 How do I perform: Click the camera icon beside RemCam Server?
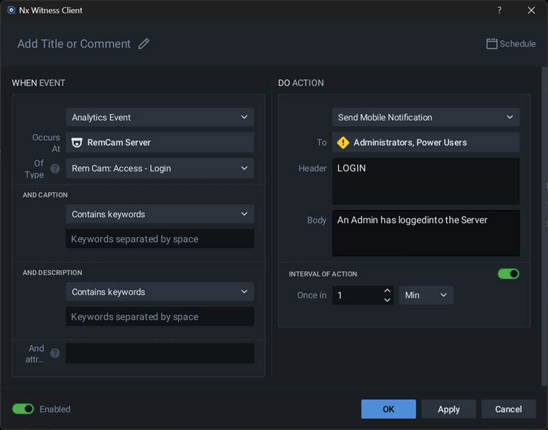point(77,143)
